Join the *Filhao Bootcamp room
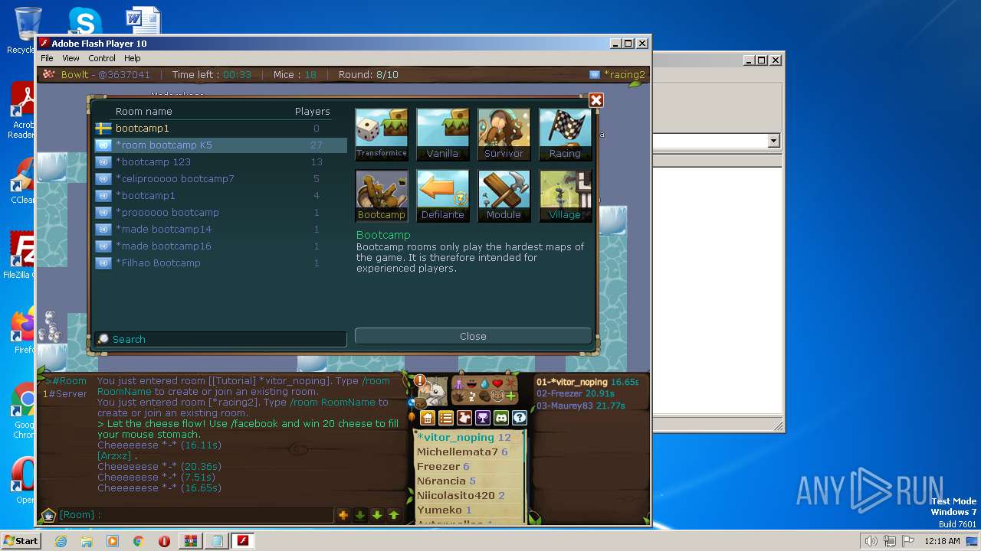 tap(221, 263)
